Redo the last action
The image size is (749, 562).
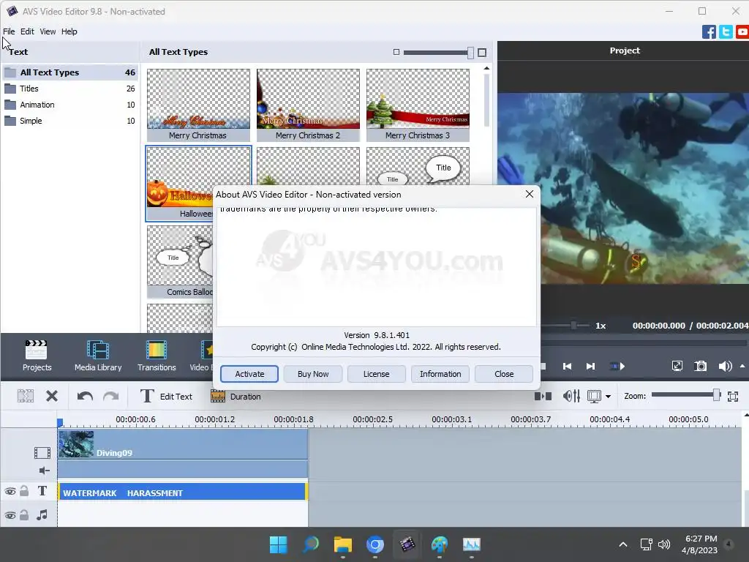pos(111,396)
